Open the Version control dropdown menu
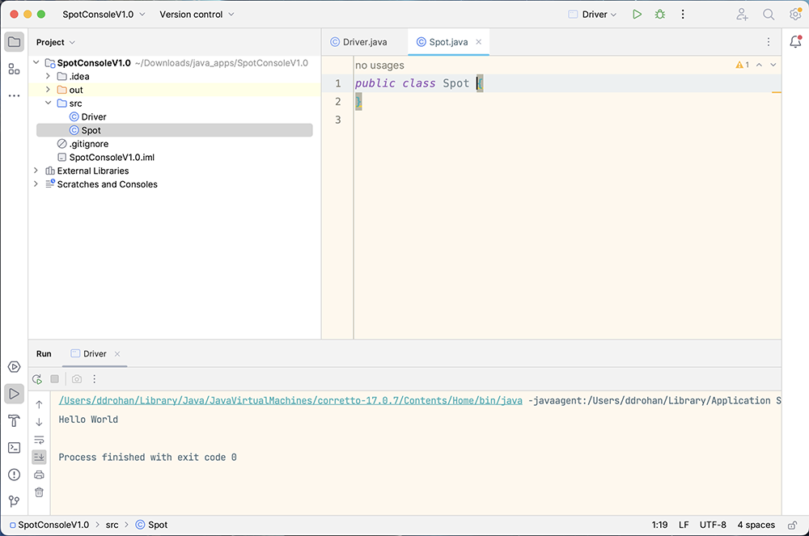The height and width of the screenshot is (536, 809). pos(197,15)
